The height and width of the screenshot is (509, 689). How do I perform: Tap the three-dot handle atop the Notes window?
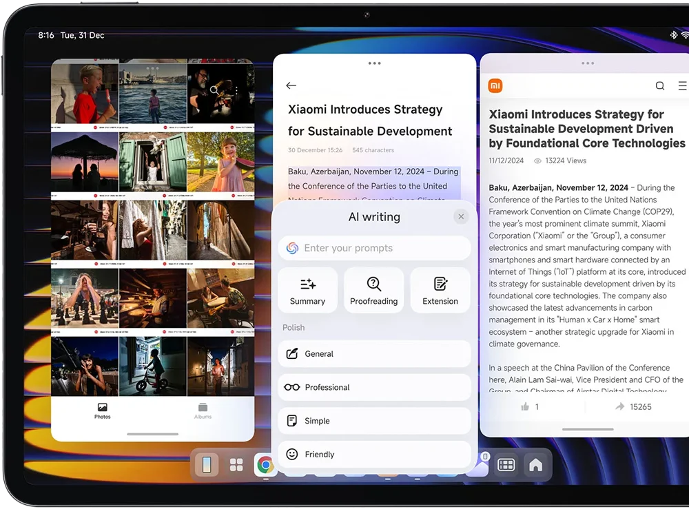[374, 63]
